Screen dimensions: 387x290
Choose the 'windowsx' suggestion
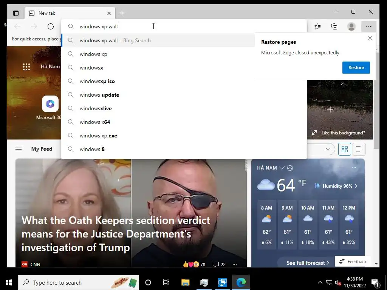click(158, 68)
